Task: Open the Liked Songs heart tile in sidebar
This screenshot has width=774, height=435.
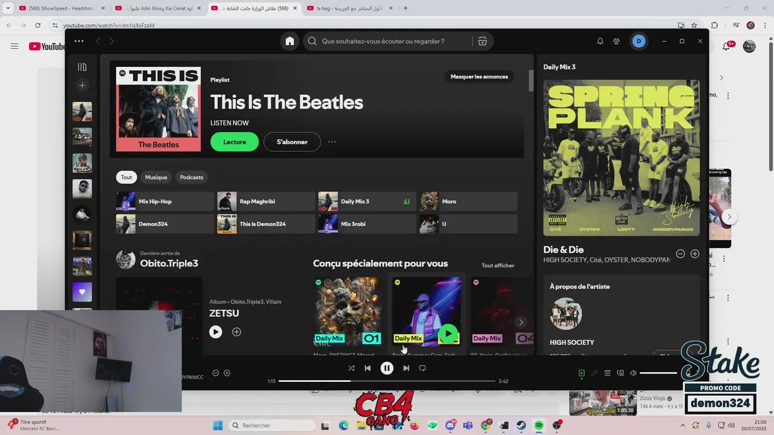Action: click(x=82, y=292)
